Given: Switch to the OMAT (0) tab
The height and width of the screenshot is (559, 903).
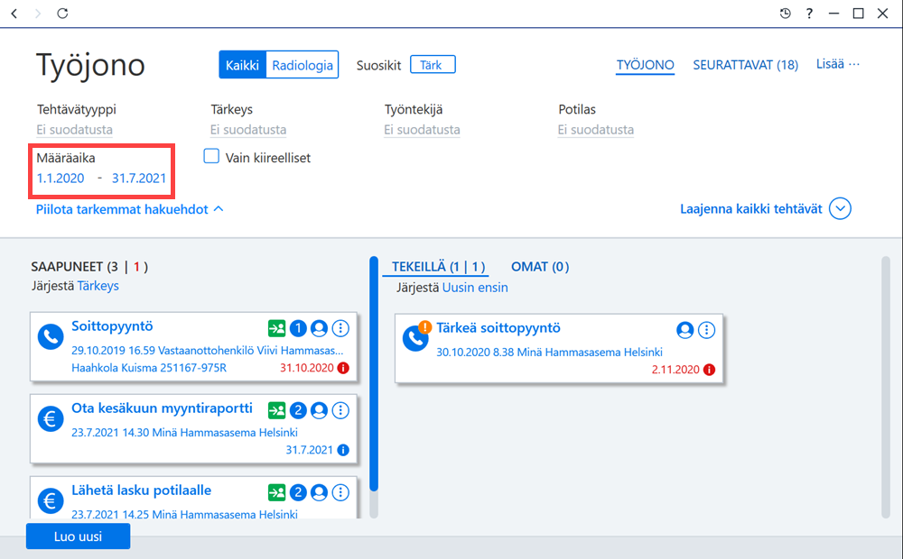Looking at the screenshot, I should (x=540, y=267).
